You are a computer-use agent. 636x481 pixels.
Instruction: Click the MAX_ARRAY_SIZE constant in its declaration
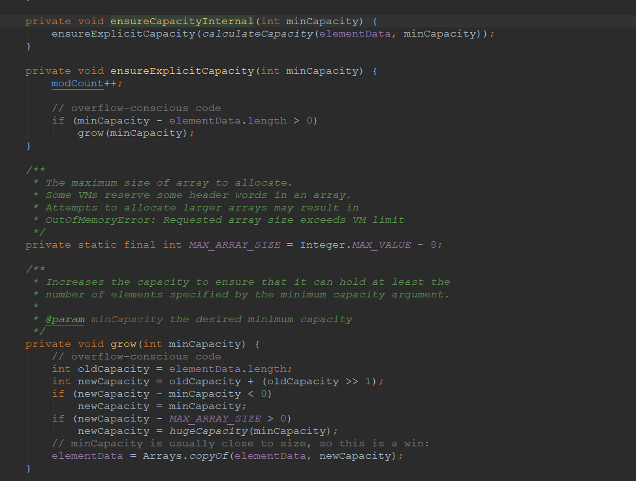tap(234, 245)
